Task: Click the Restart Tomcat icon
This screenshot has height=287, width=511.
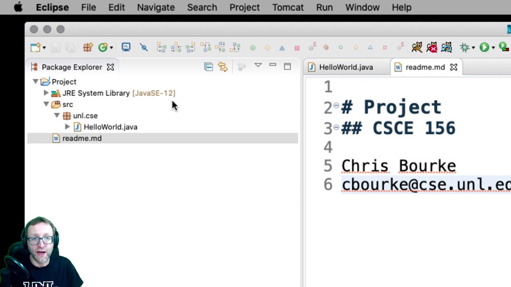Action: 446,47
